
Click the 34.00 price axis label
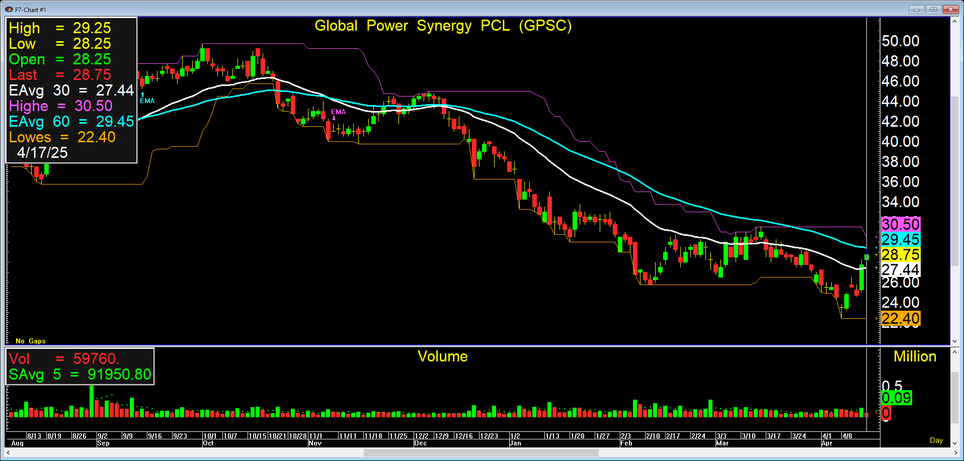click(901, 202)
